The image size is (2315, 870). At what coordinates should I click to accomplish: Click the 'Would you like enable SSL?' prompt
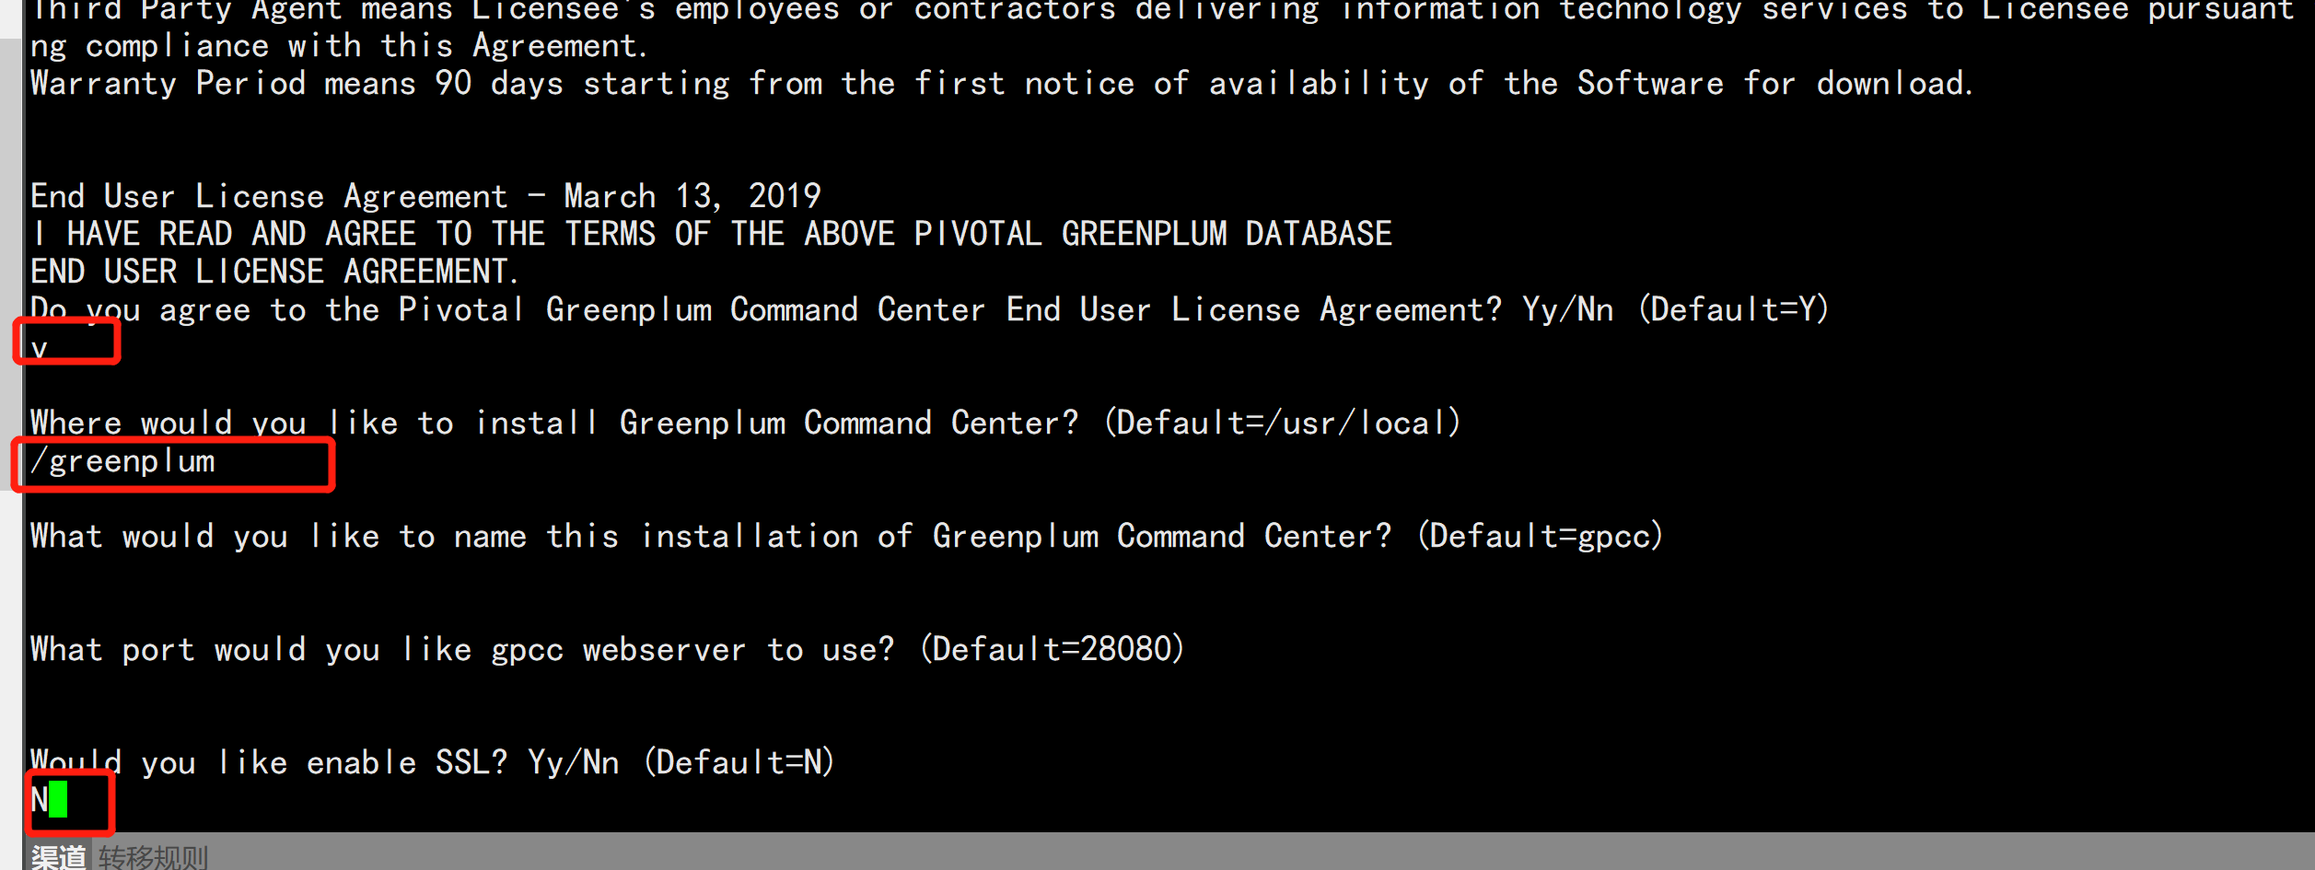[x=433, y=762]
